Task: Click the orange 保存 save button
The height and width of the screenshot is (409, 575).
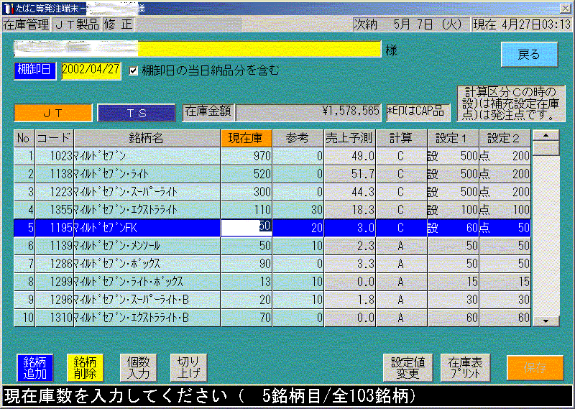Action: (x=535, y=367)
